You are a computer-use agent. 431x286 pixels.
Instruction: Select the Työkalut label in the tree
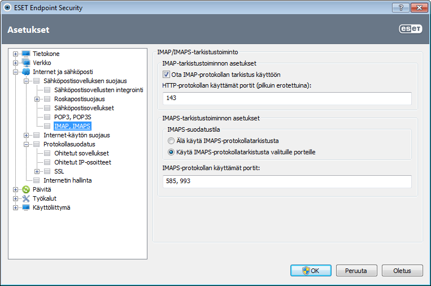[x=45, y=198]
